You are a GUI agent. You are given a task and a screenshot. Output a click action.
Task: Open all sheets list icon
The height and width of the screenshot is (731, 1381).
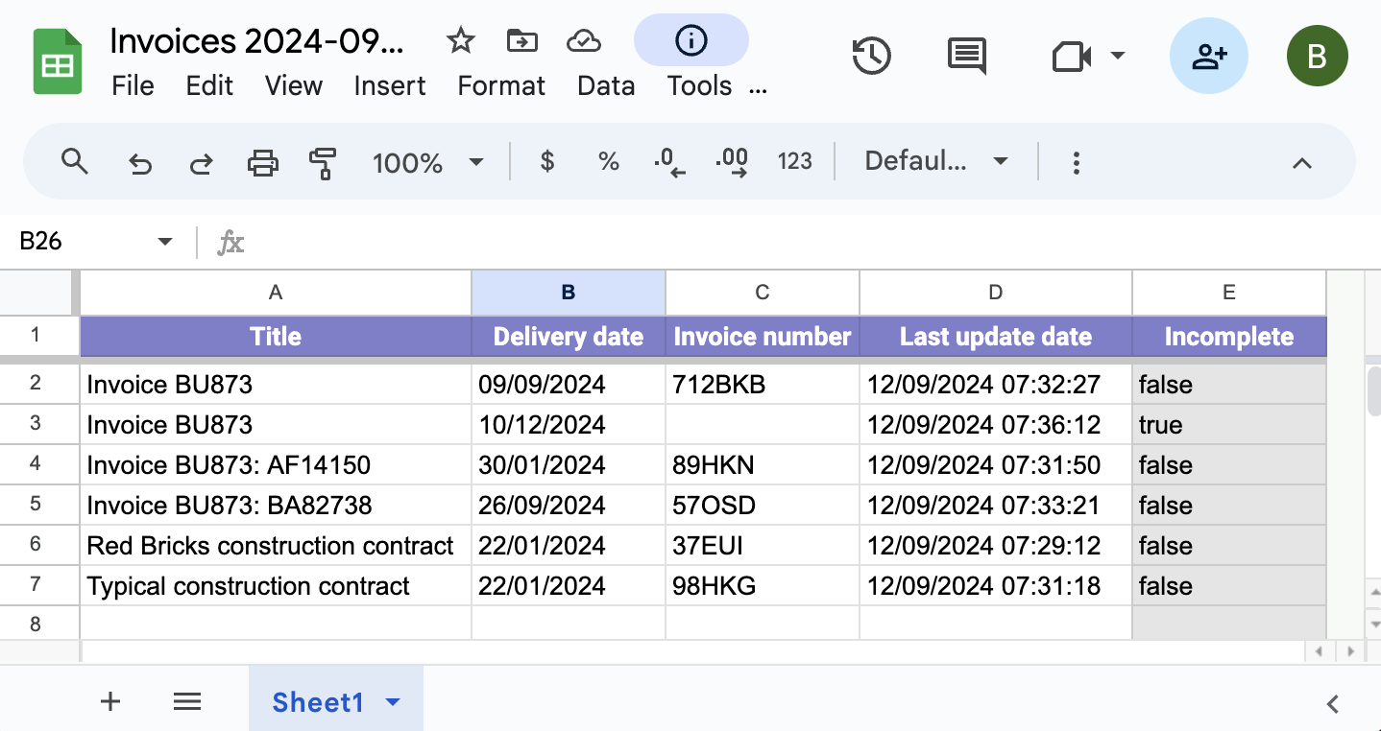click(x=187, y=702)
